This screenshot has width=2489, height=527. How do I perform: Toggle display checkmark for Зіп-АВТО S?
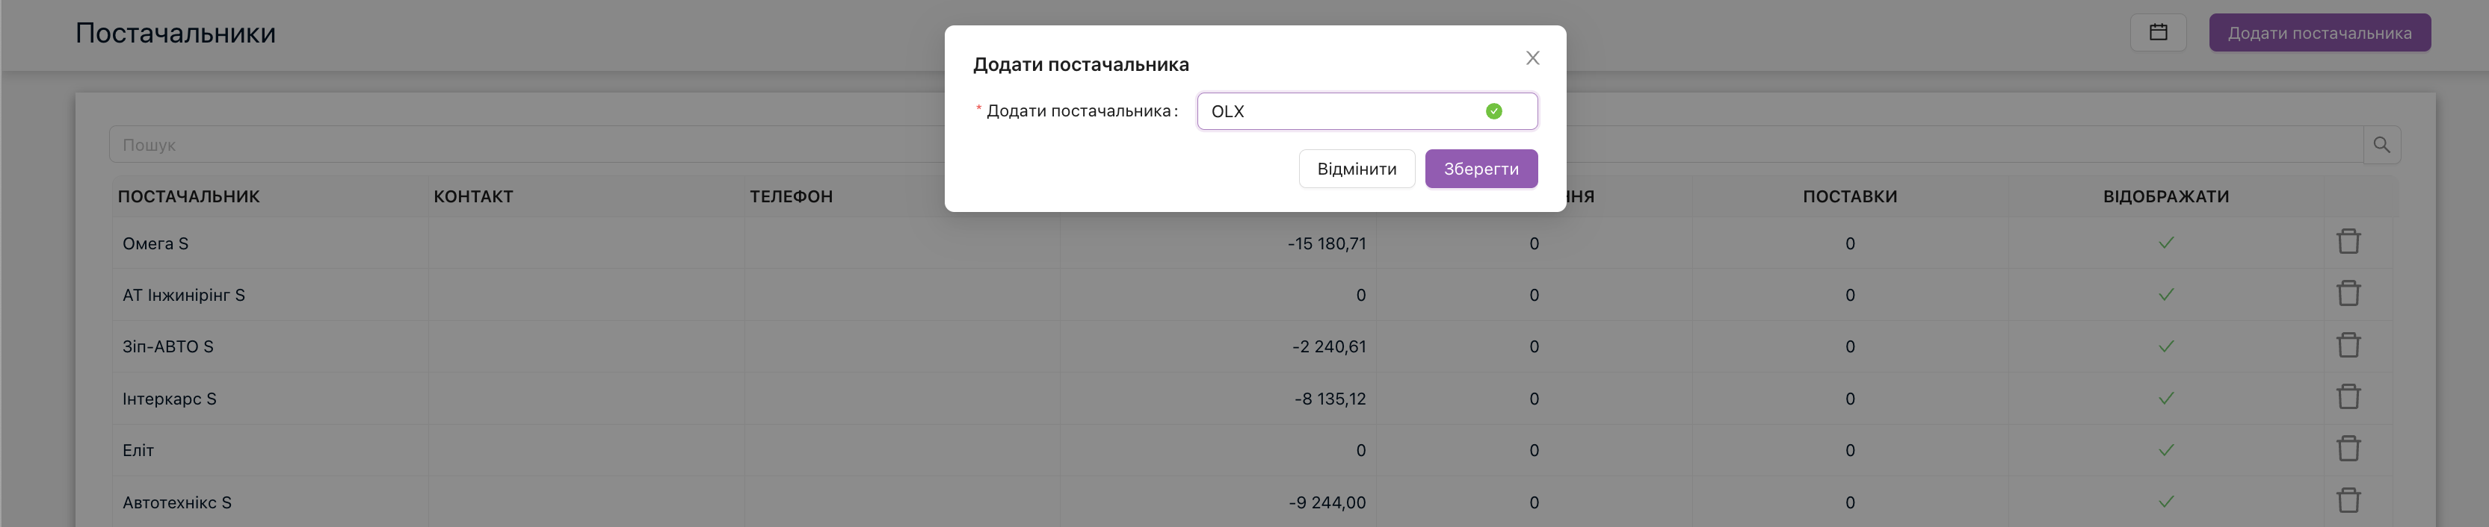pos(2165,346)
